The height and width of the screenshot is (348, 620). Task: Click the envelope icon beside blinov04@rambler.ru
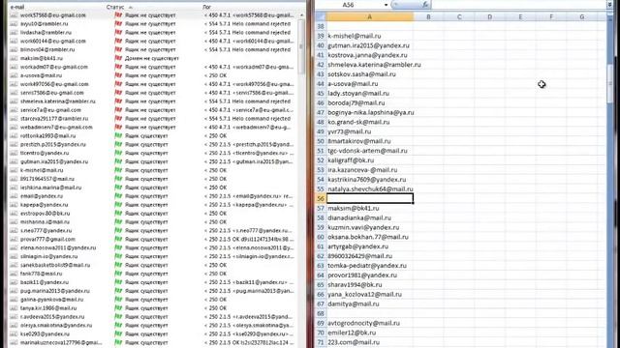point(14,49)
